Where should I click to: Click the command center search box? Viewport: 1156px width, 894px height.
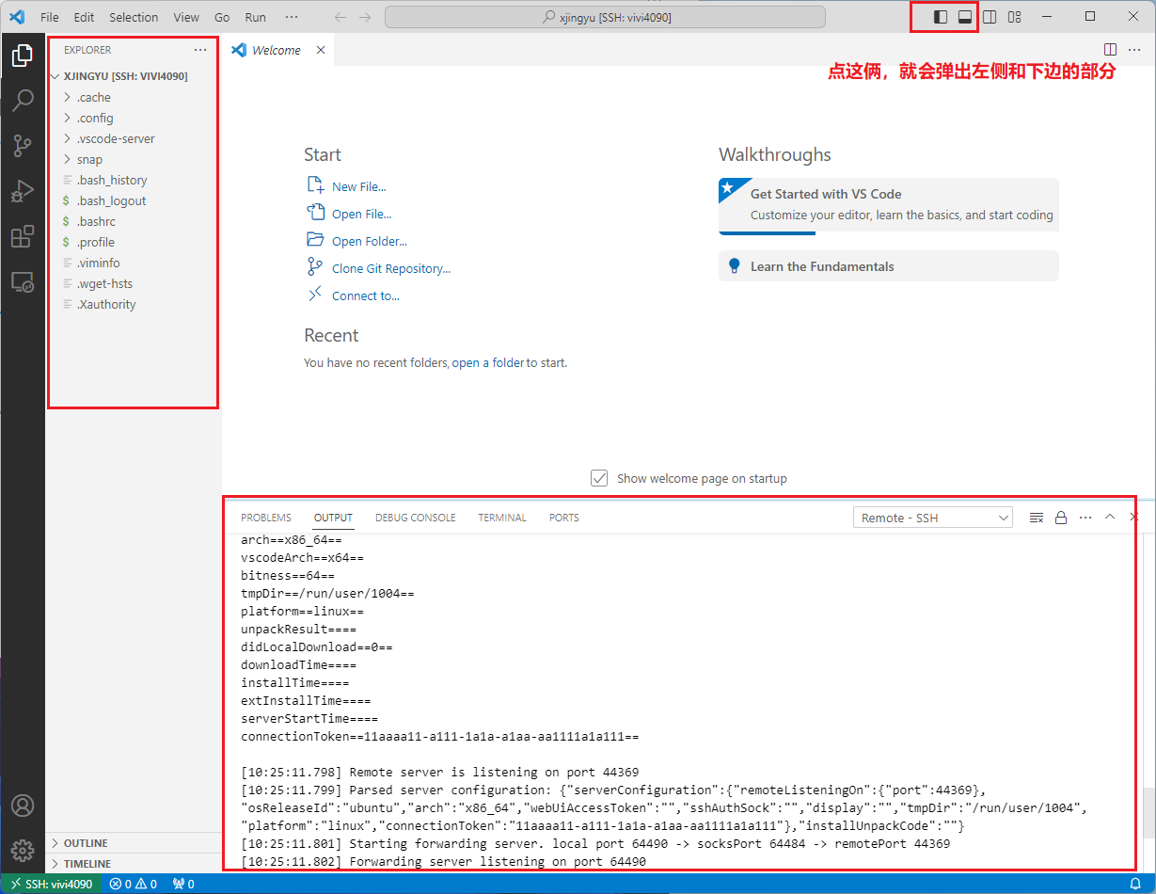[605, 17]
